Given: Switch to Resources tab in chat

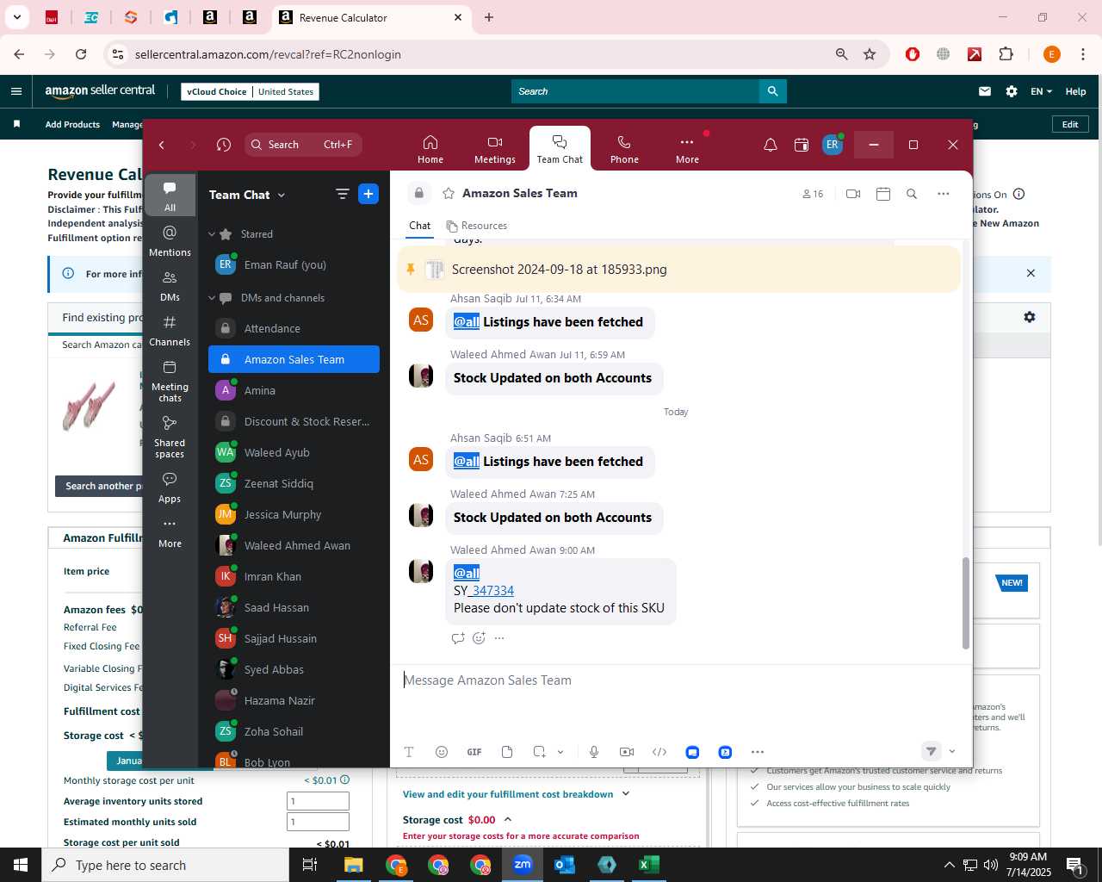Looking at the screenshot, I should [x=477, y=226].
